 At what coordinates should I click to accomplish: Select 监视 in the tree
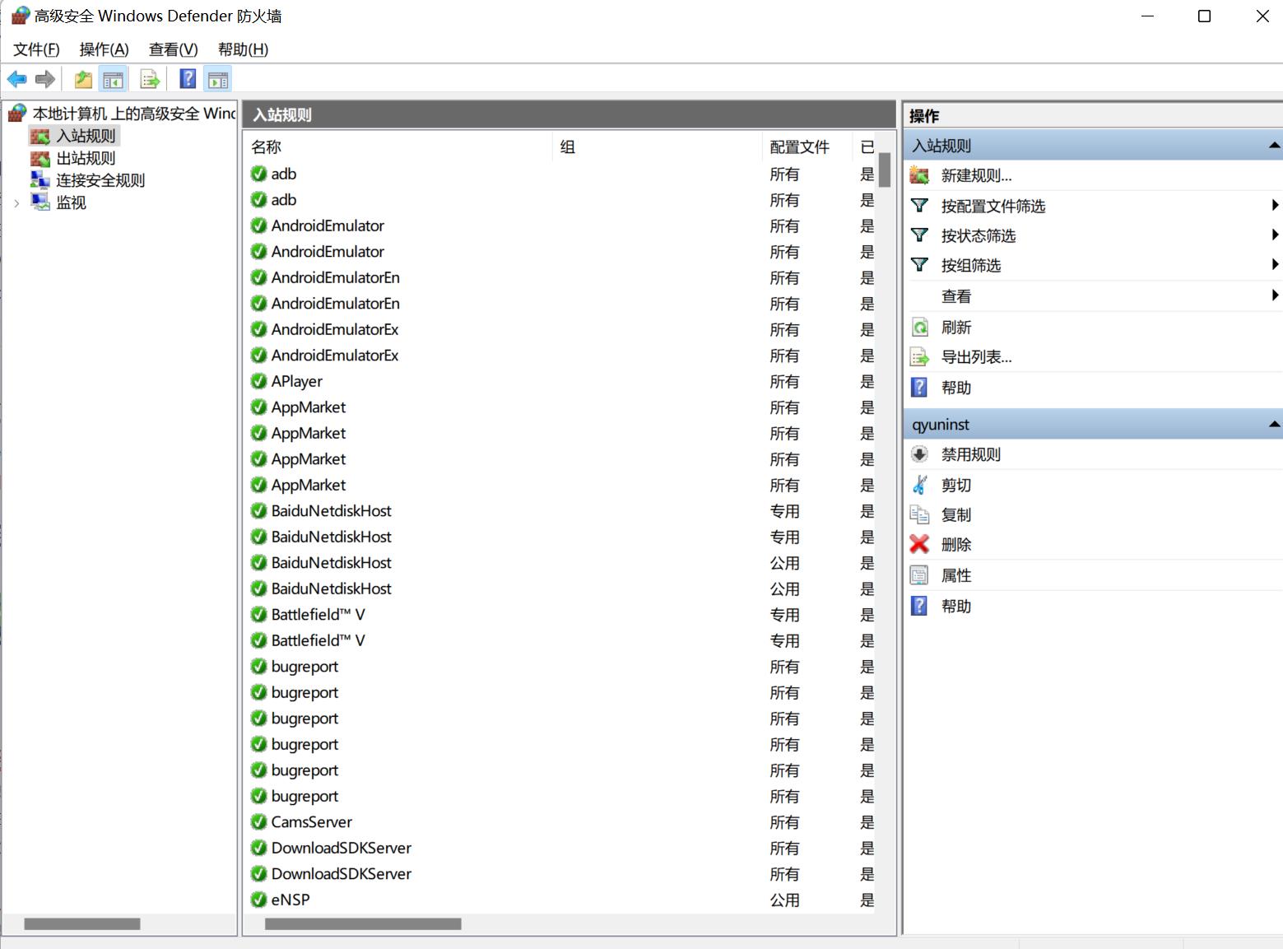[71, 202]
